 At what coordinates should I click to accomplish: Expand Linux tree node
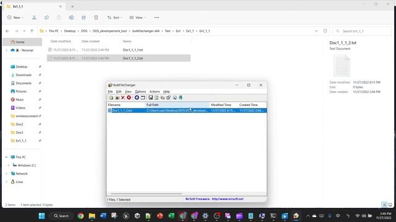pyautogui.click(x=6, y=182)
